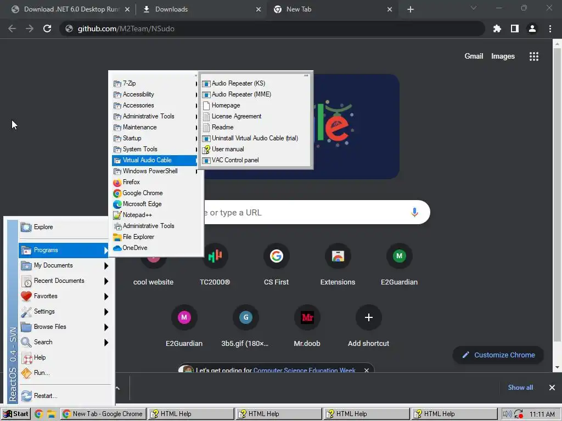
Task: Expand the Startup programs folder
Action: [155, 138]
